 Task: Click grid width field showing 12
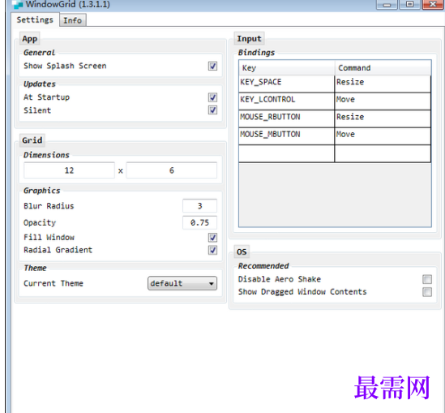pos(69,170)
